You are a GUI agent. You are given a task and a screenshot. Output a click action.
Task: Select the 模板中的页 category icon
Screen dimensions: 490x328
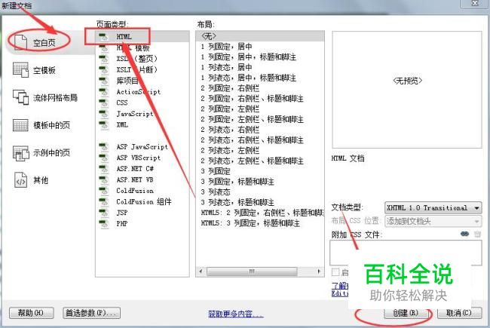pyautogui.click(x=20, y=125)
